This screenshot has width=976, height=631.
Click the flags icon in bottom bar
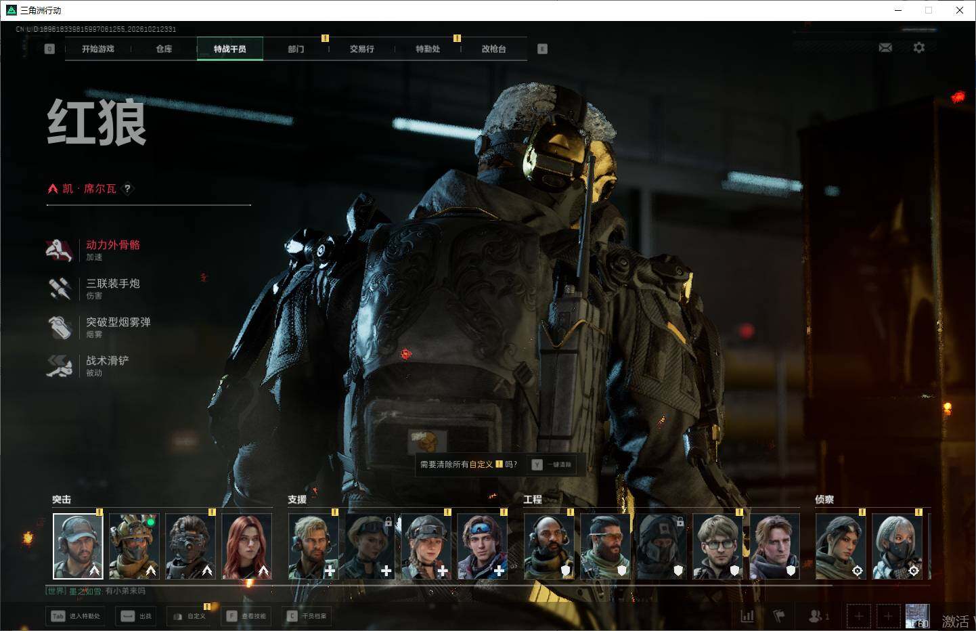779,616
